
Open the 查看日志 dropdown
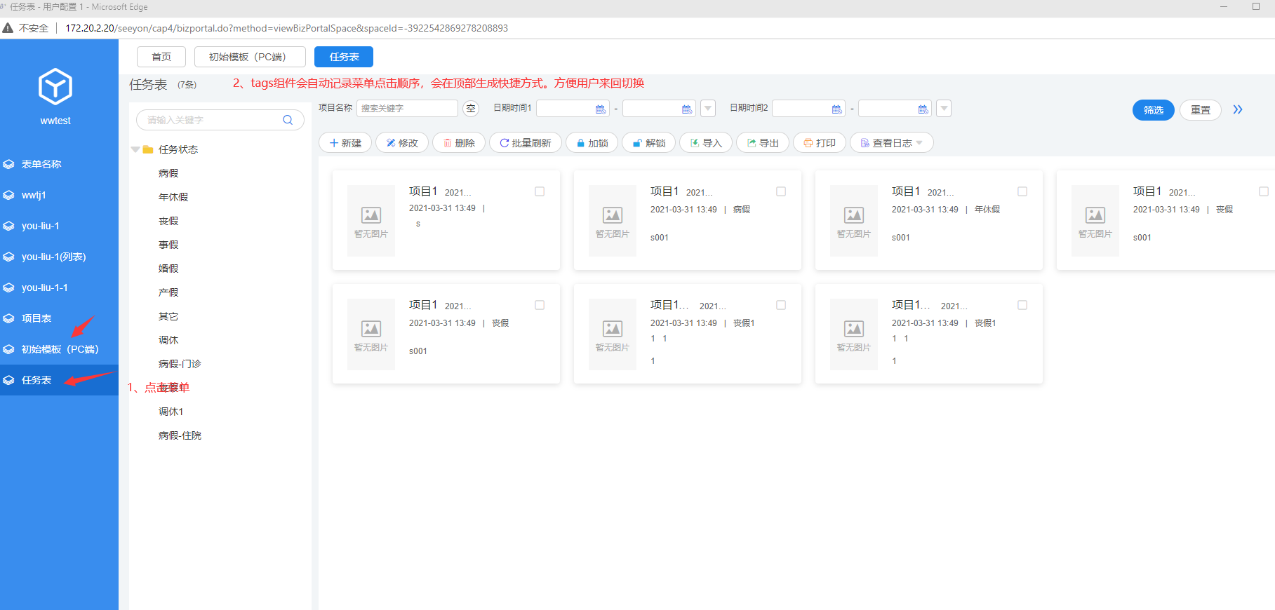click(891, 143)
